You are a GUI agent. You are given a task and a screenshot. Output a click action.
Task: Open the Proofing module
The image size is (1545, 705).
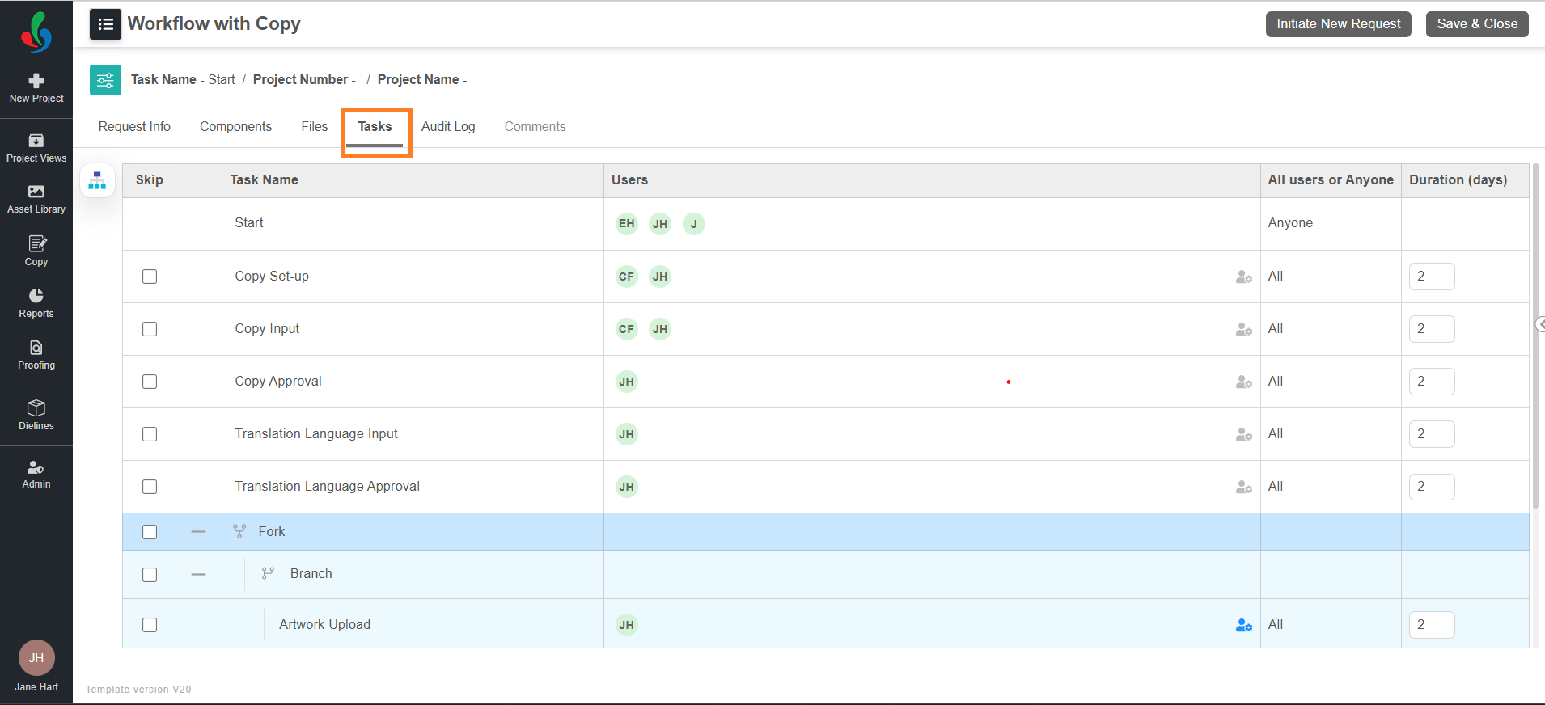pyautogui.click(x=36, y=356)
